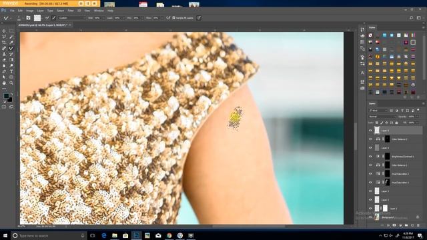The image size is (427, 240).
Task: Select the History Brush tool
Action: click(x=11, y=54)
